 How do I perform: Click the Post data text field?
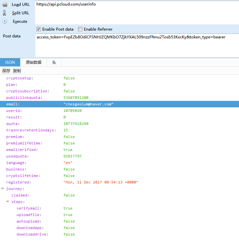(137, 45)
